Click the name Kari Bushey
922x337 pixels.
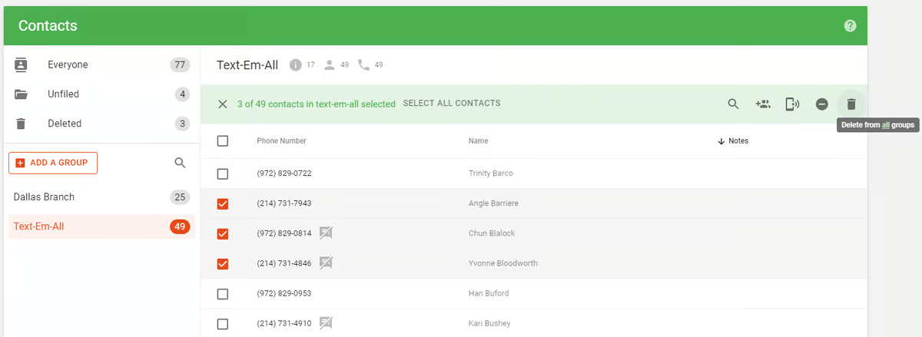489,323
